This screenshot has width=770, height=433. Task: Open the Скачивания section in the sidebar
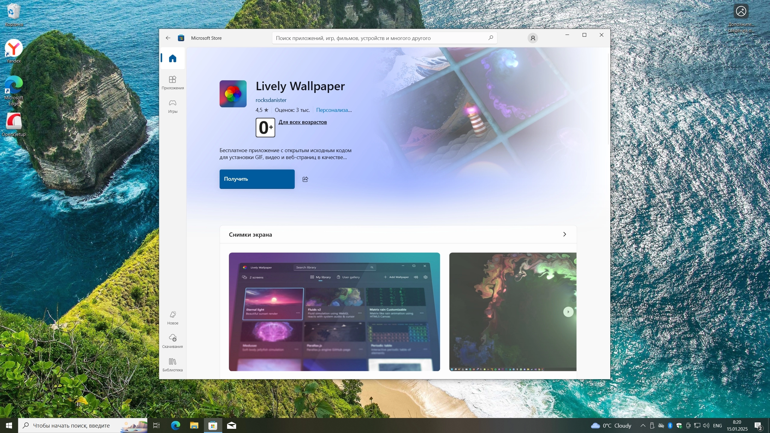click(173, 341)
